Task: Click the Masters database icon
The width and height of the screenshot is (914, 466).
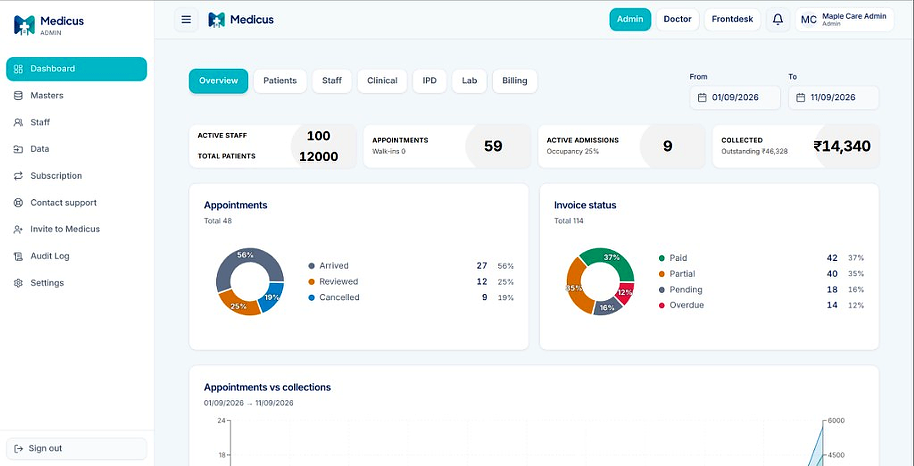Action: tap(18, 96)
